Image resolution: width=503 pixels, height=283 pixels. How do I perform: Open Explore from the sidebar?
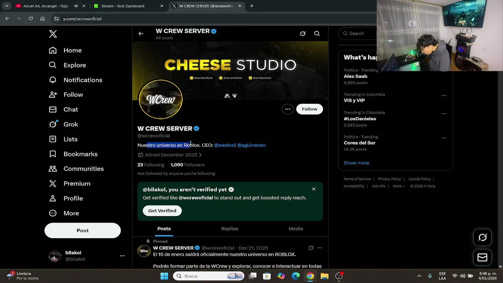coord(67,65)
